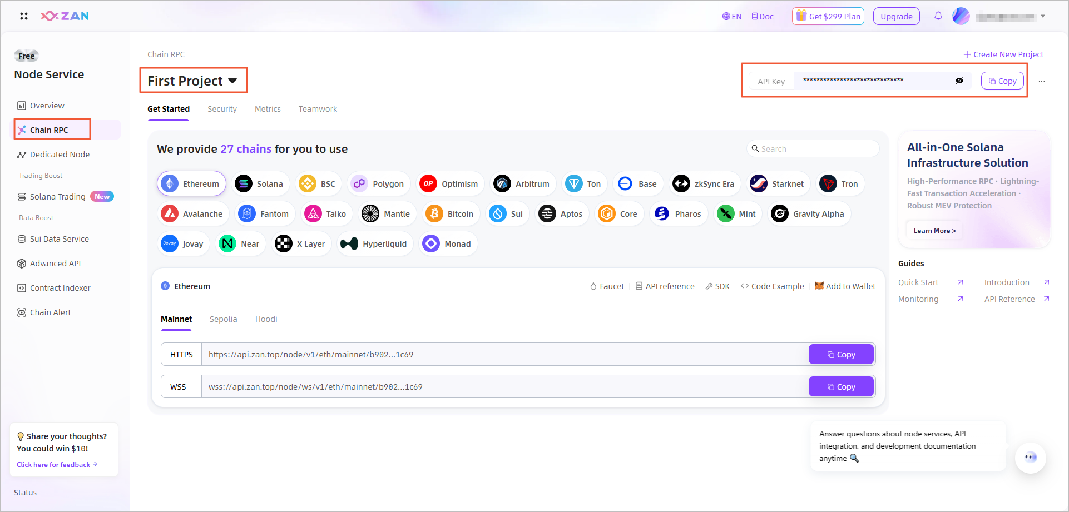Select the Starknet chain chip
This screenshot has width=1069, height=512.
778,184
